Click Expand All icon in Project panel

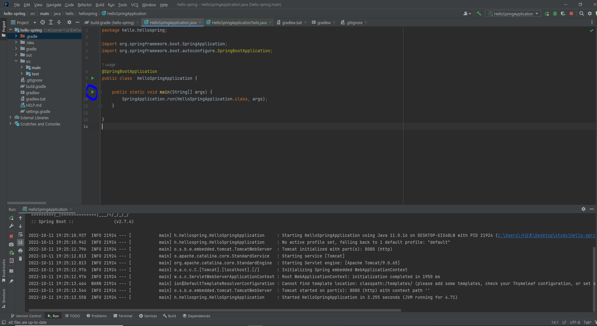coord(51,22)
